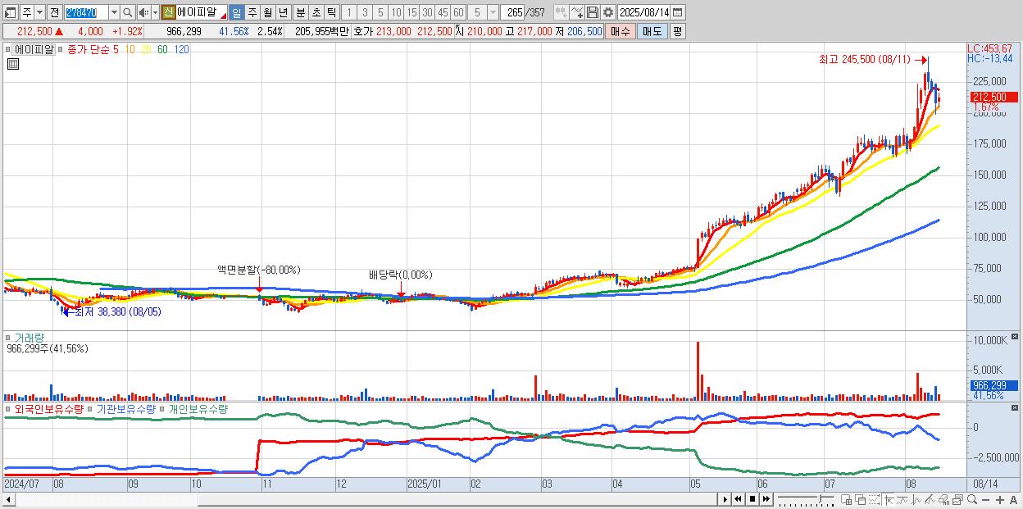Select the 3 interval button
Viewport: 1023px width, 509px height.
(x=365, y=12)
